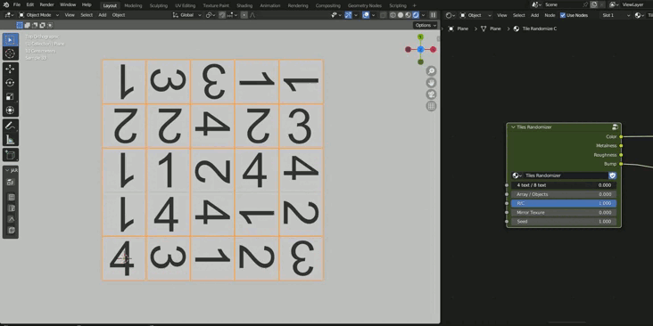Click the Seed value slider
This screenshot has width=653, height=326.
[564, 222]
